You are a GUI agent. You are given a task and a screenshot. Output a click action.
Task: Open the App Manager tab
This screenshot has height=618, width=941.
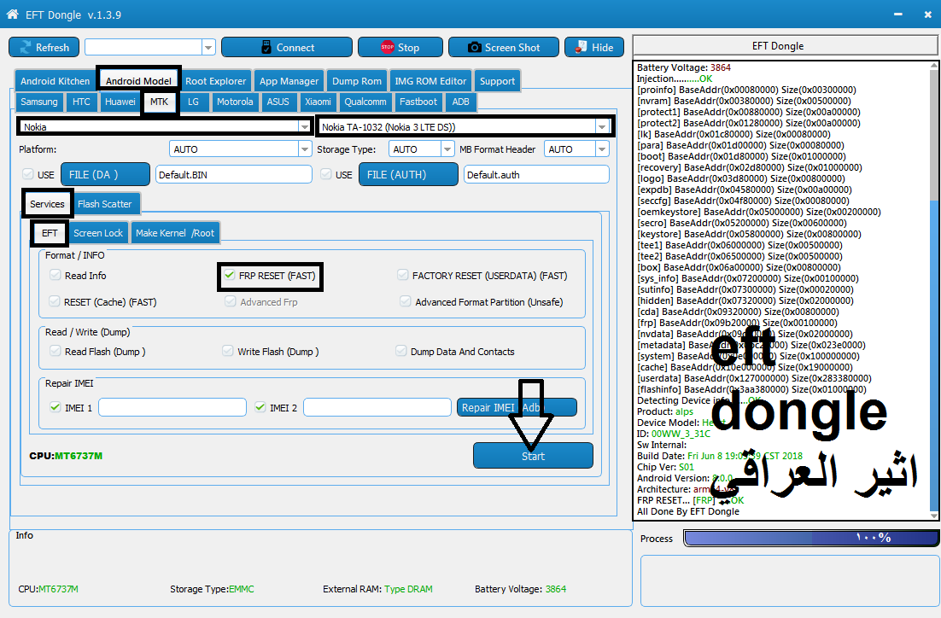289,81
